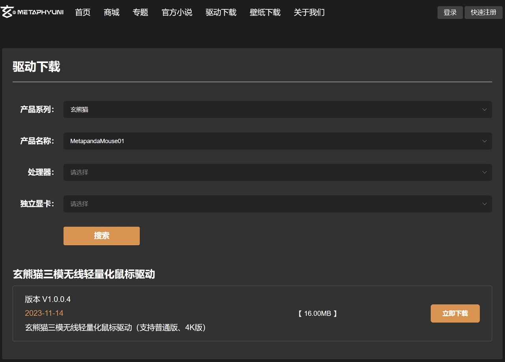Open the 首页 nav item

[83, 13]
